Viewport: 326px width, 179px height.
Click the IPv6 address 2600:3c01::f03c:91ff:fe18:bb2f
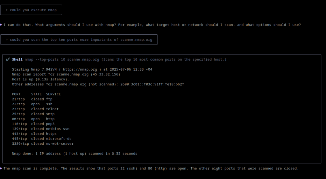[x=152, y=84]
